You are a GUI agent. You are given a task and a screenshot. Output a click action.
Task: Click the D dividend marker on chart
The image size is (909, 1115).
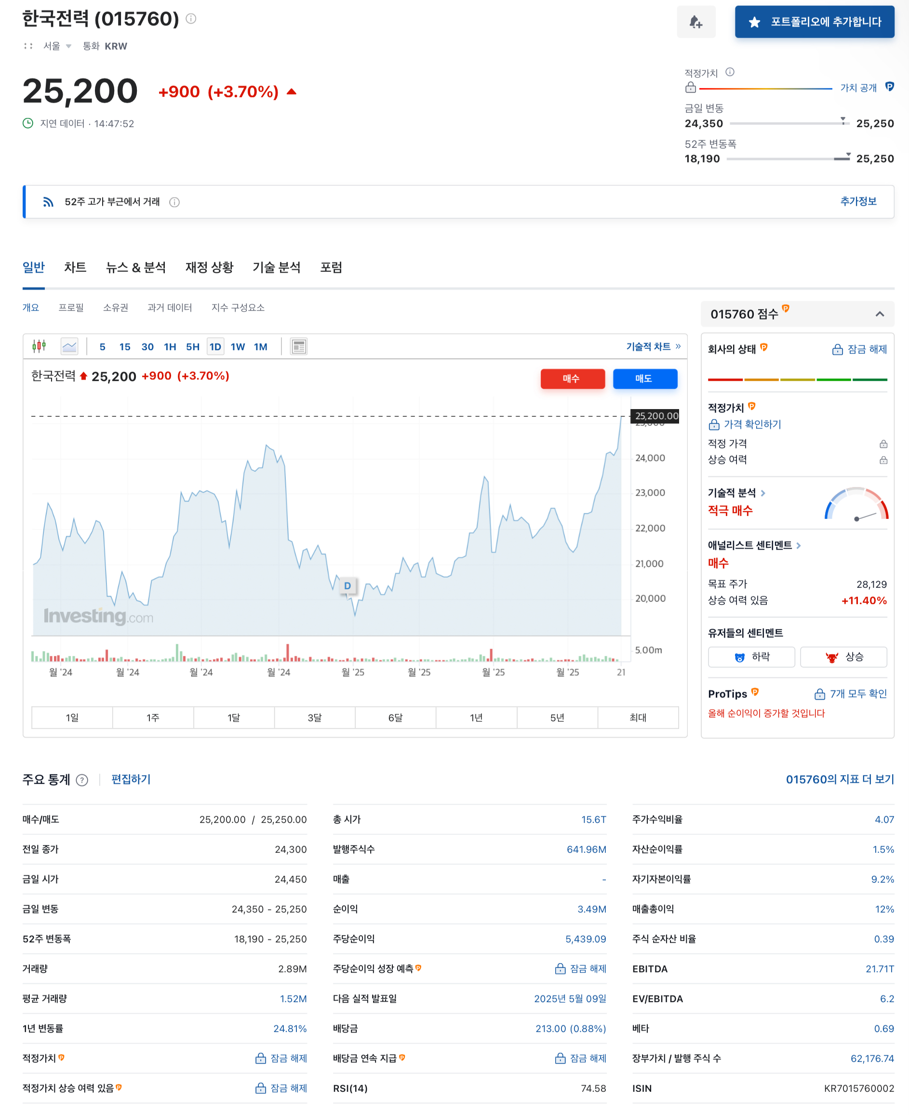[347, 586]
